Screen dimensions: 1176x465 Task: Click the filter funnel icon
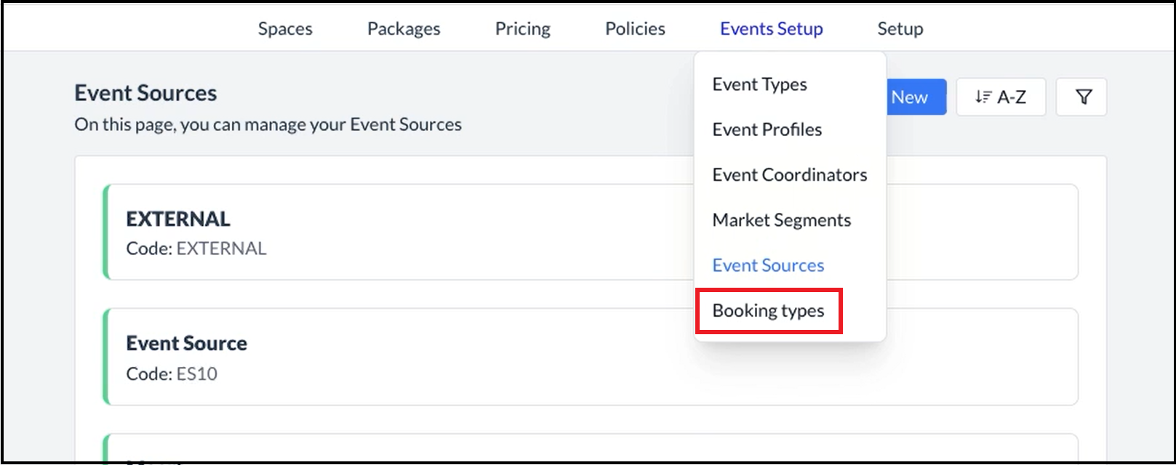(1082, 97)
